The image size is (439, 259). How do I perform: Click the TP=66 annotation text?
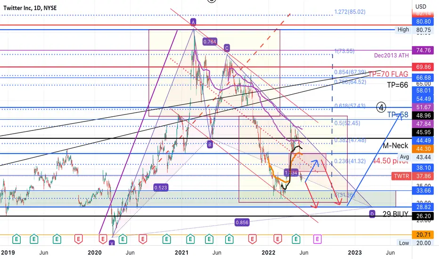coord(398,85)
